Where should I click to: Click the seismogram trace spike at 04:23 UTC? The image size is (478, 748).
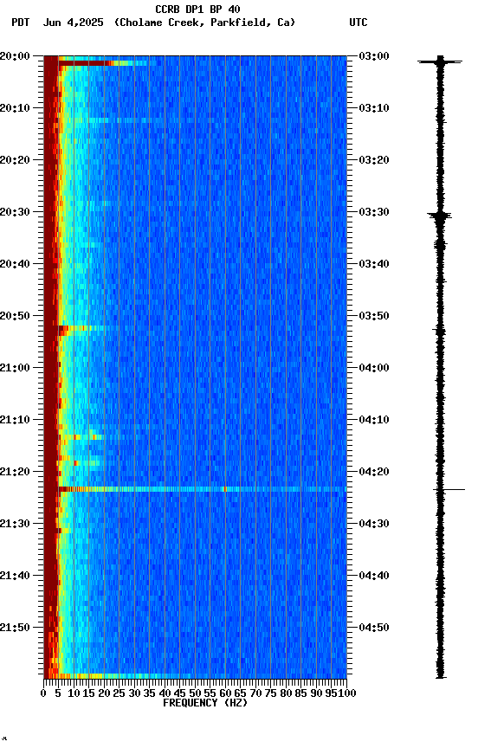coord(449,490)
